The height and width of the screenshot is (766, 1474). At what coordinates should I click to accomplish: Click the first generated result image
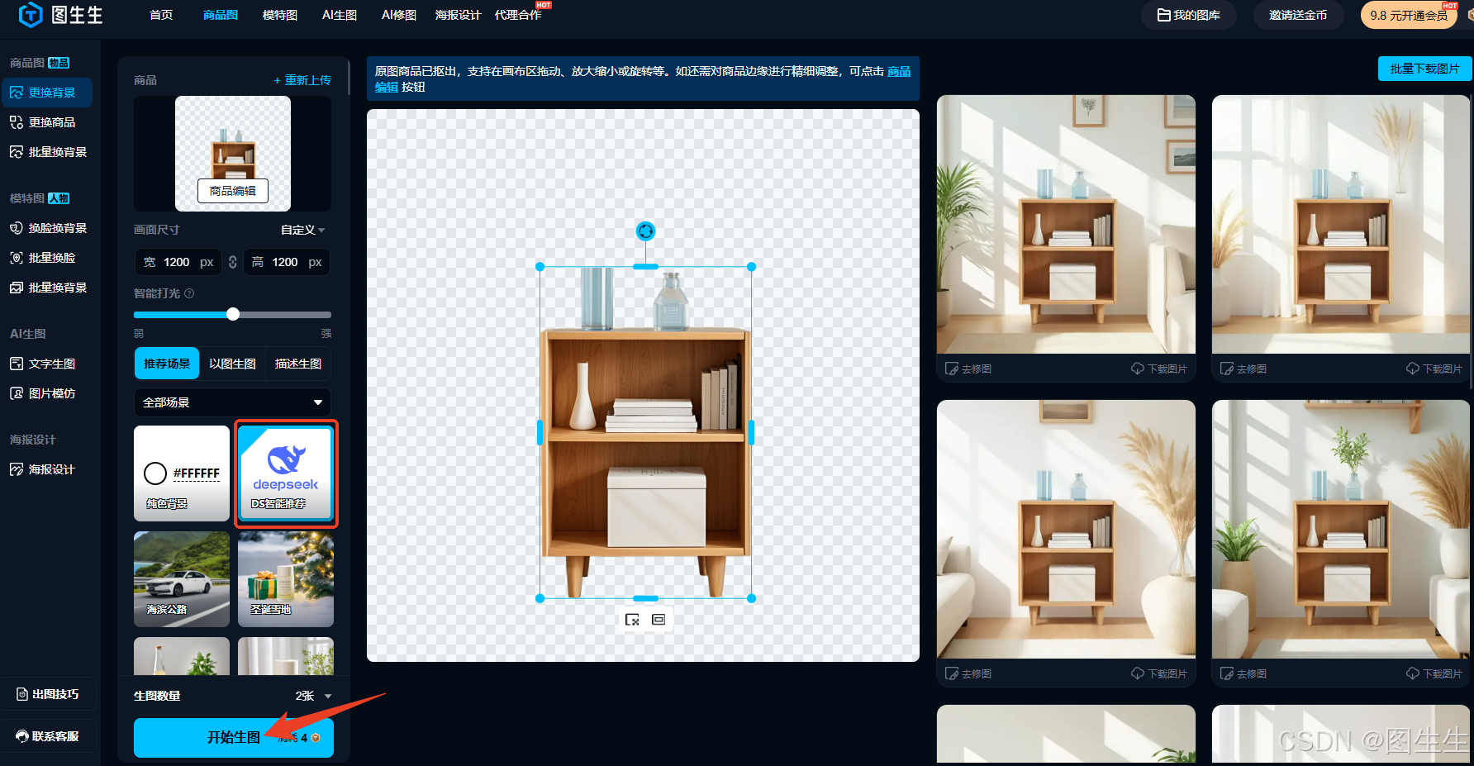tap(1066, 224)
